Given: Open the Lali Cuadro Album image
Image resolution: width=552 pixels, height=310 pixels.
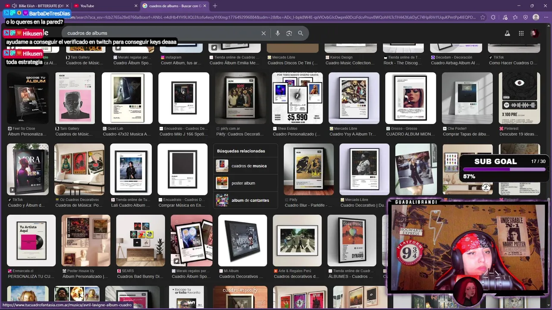Looking at the screenshot, I should [x=131, y=169].
